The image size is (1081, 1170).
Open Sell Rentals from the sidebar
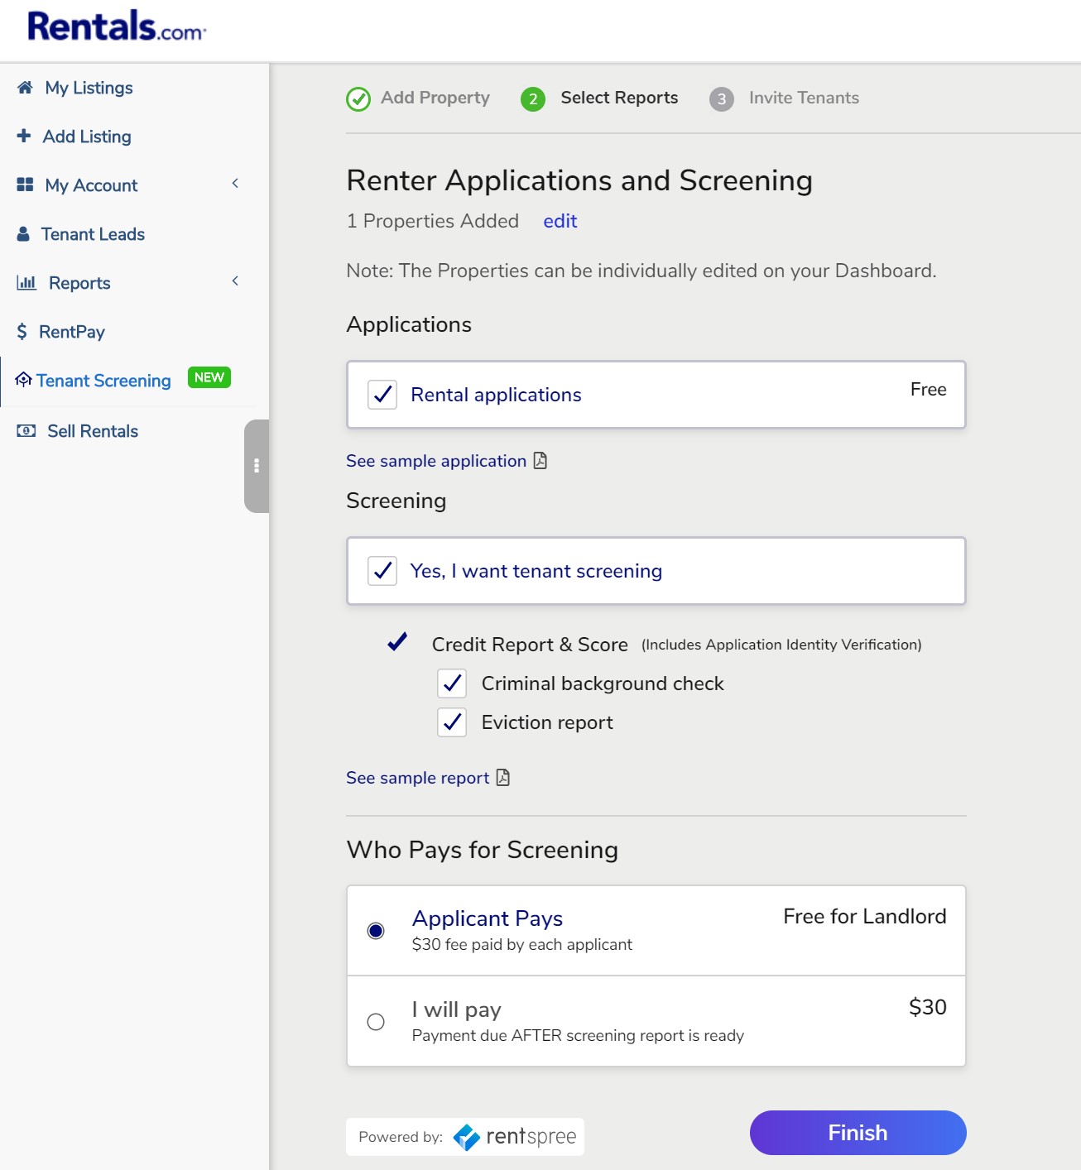[x=91, y=430]
